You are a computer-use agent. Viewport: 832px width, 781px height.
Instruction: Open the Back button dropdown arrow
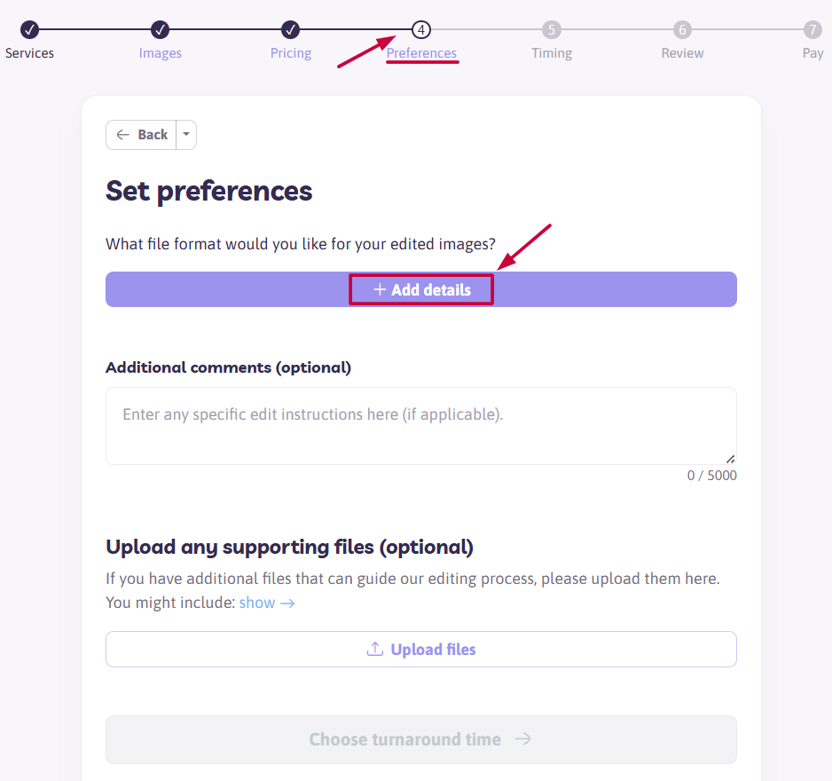(186, 134)
